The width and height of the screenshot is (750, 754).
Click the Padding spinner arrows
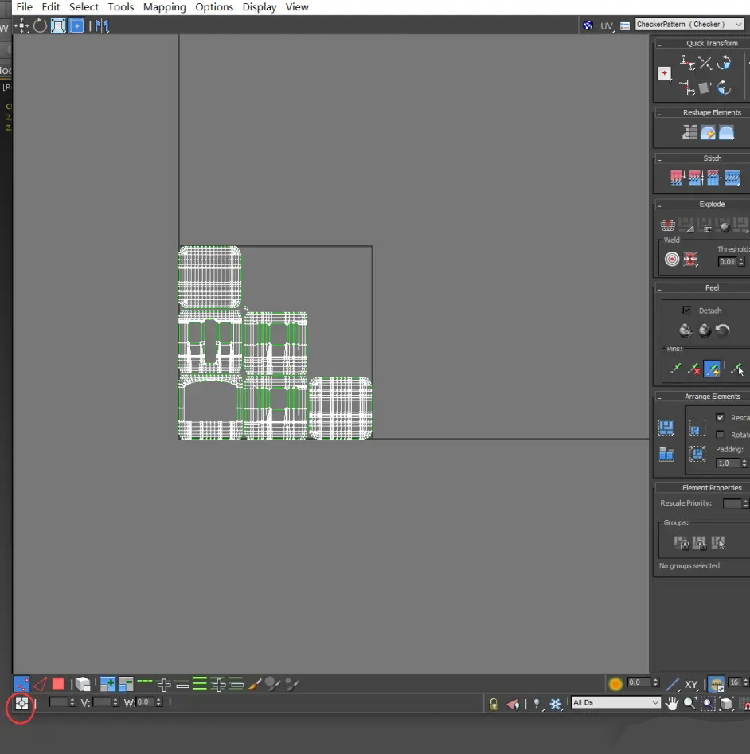[744, 463]
